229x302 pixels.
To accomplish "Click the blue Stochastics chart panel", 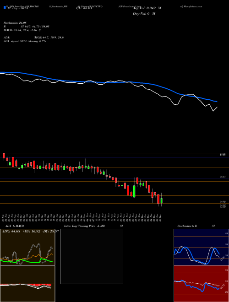I will click(x=201, y=247).
